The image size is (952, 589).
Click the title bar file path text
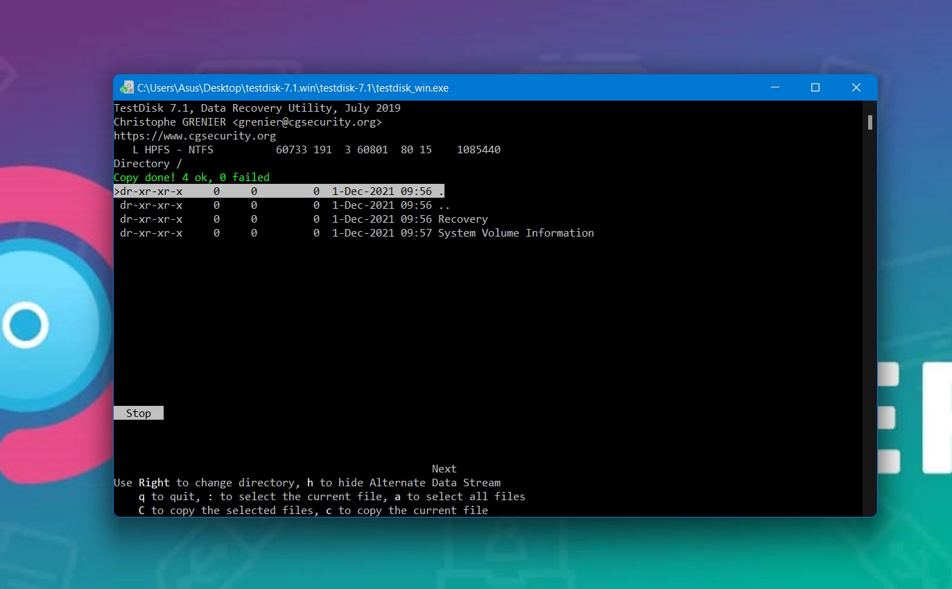(293, 88)
